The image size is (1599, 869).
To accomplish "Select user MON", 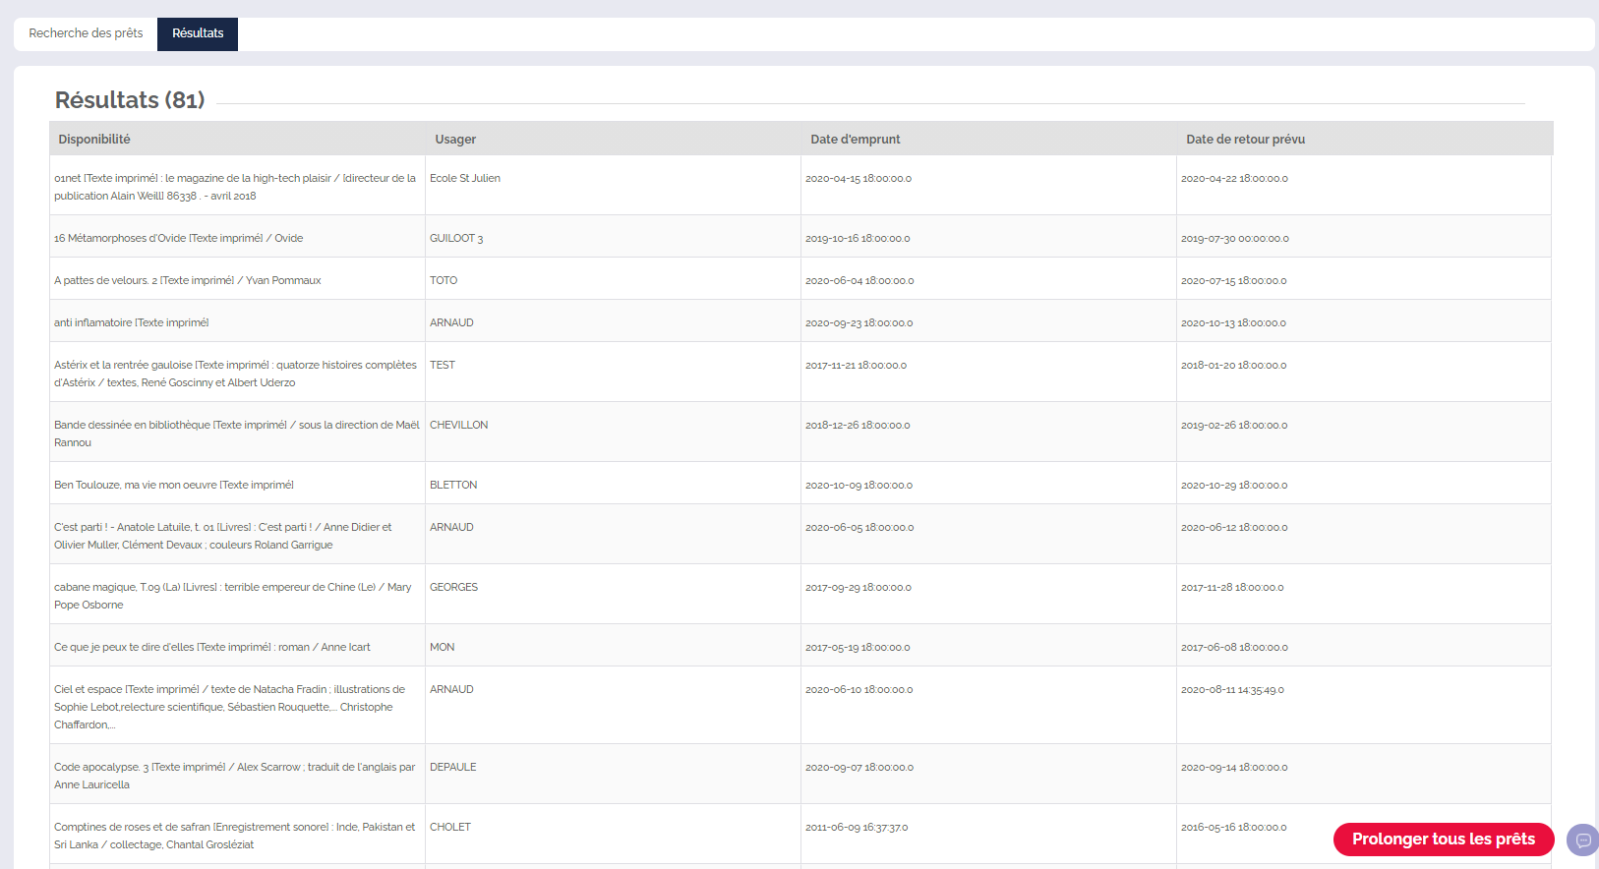I will [442, 647].
